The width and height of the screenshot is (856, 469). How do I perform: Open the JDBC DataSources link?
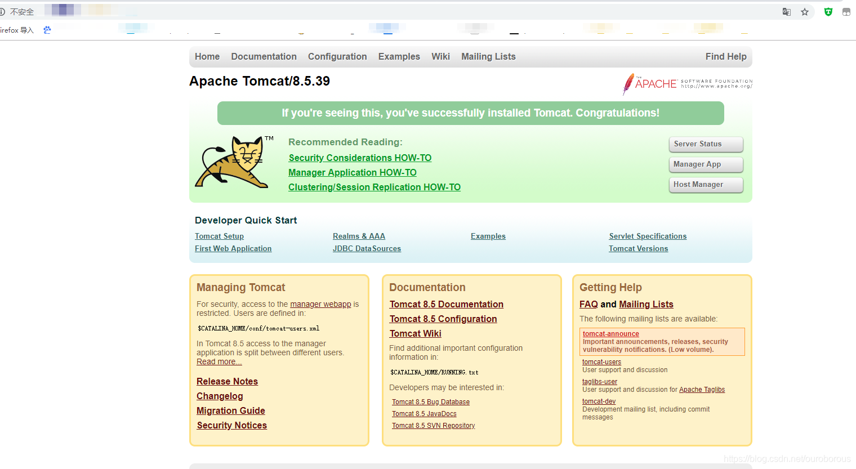pos(367,249)
